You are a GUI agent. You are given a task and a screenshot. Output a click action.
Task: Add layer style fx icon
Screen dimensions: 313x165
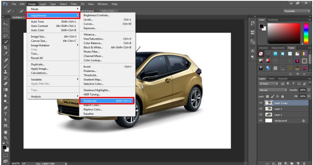point(274,163)
